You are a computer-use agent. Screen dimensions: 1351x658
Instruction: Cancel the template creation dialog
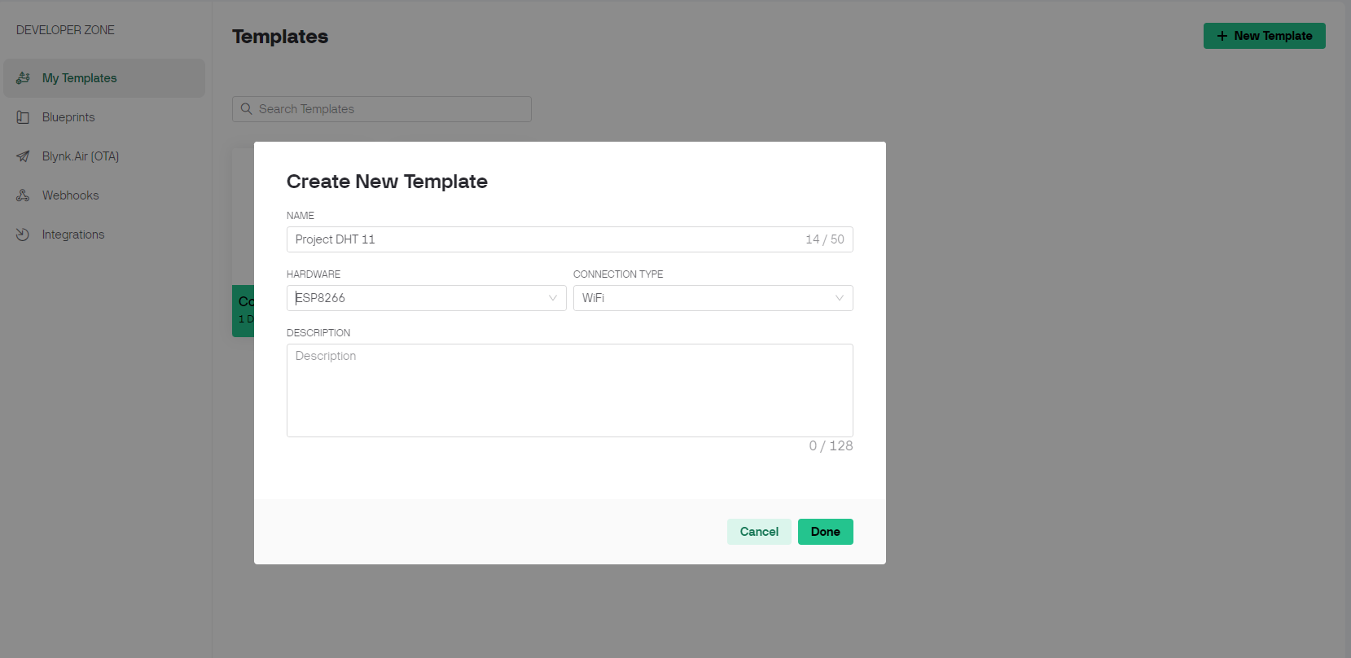759,532
